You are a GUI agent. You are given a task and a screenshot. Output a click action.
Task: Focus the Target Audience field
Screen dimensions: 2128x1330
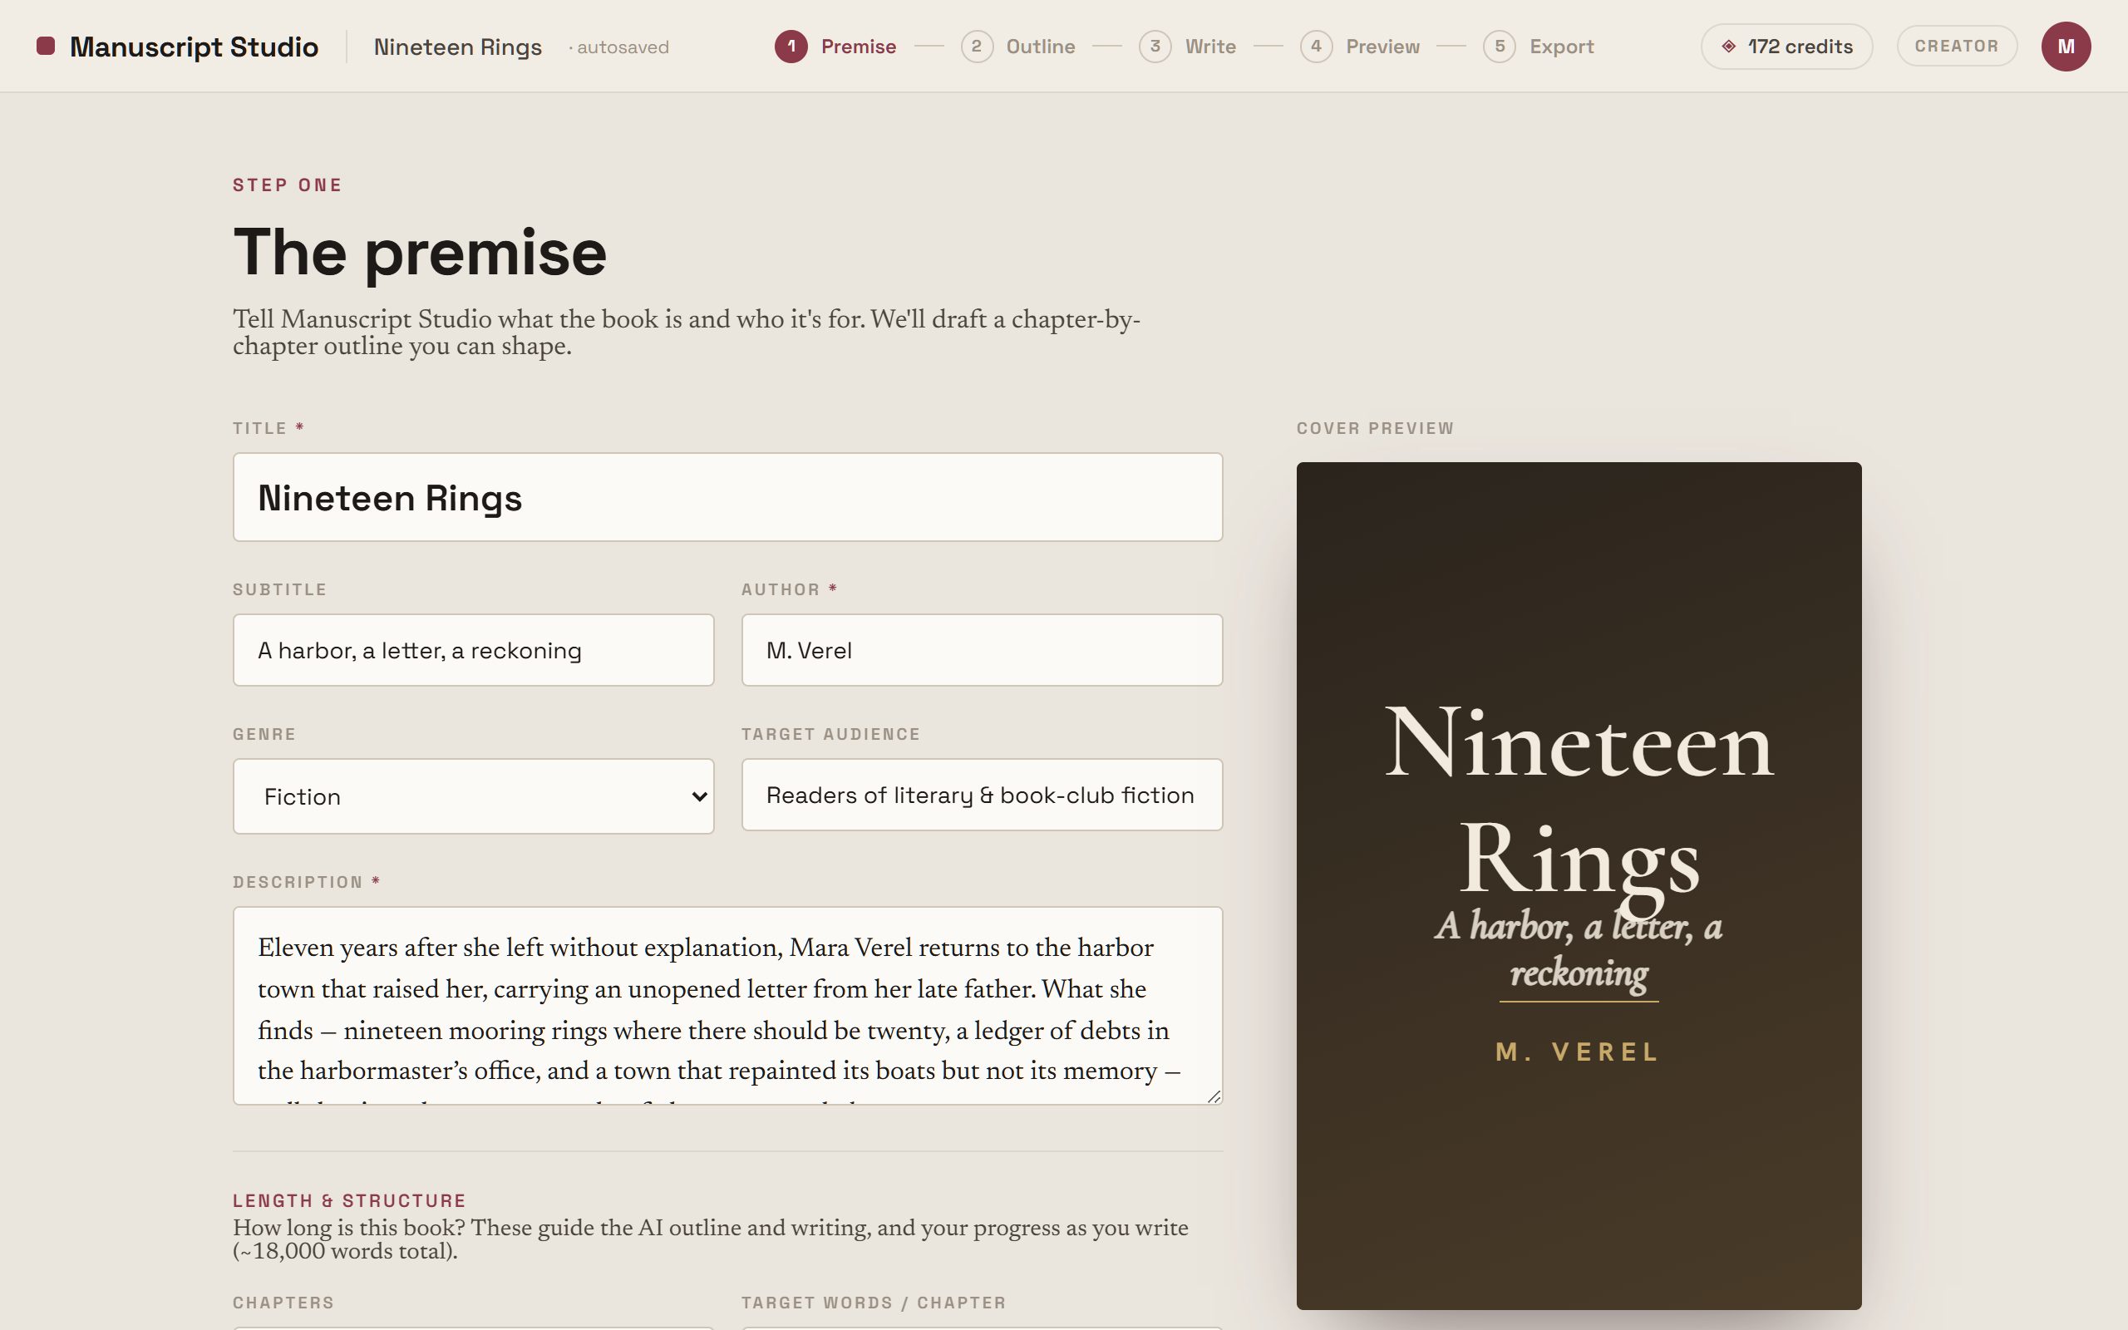pos(982,795)
